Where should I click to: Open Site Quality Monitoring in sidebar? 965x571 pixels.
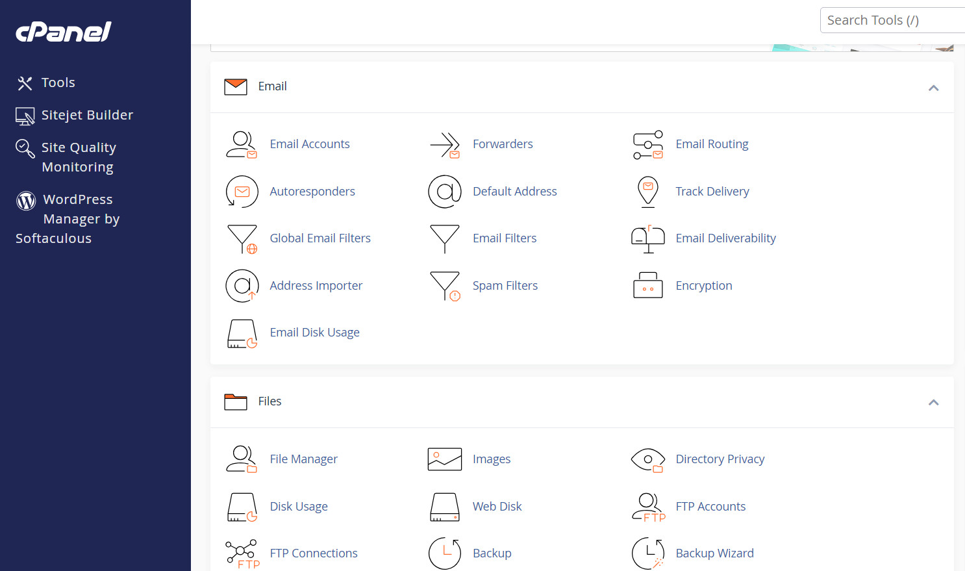78,157
